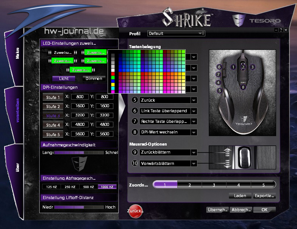Click the red Zurück round button
Viewport: 297px width, 229px height.
click(x=135, y=211)
